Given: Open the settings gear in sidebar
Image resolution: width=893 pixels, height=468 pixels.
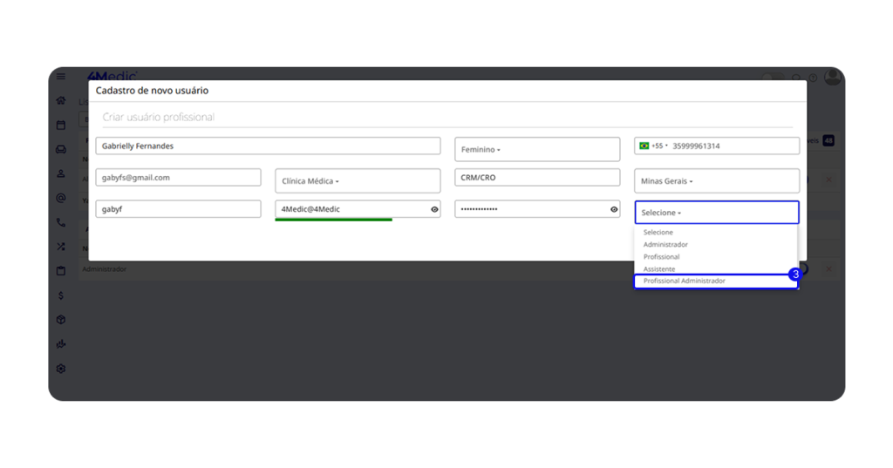Looking at the screenshot, I should click(x=61, y=369).
